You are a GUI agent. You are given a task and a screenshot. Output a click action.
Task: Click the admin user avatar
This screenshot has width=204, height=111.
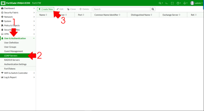pos(192,3)
